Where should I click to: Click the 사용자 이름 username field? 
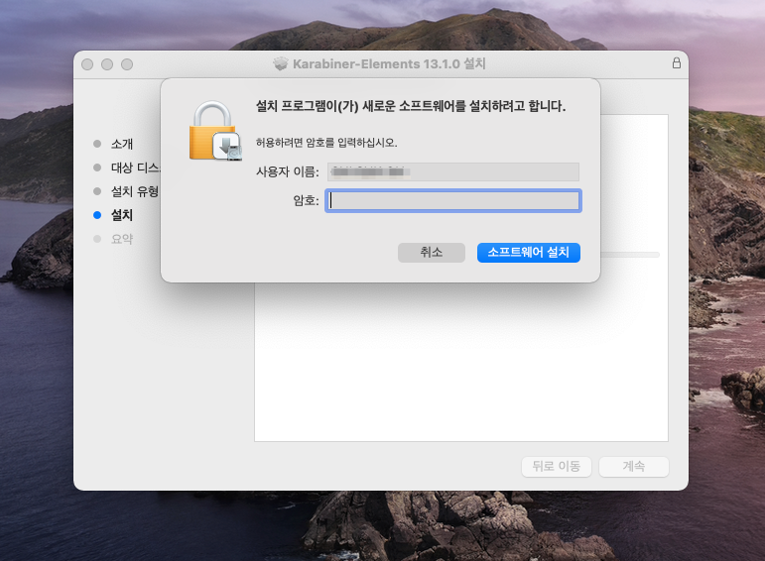pos(453,171)
